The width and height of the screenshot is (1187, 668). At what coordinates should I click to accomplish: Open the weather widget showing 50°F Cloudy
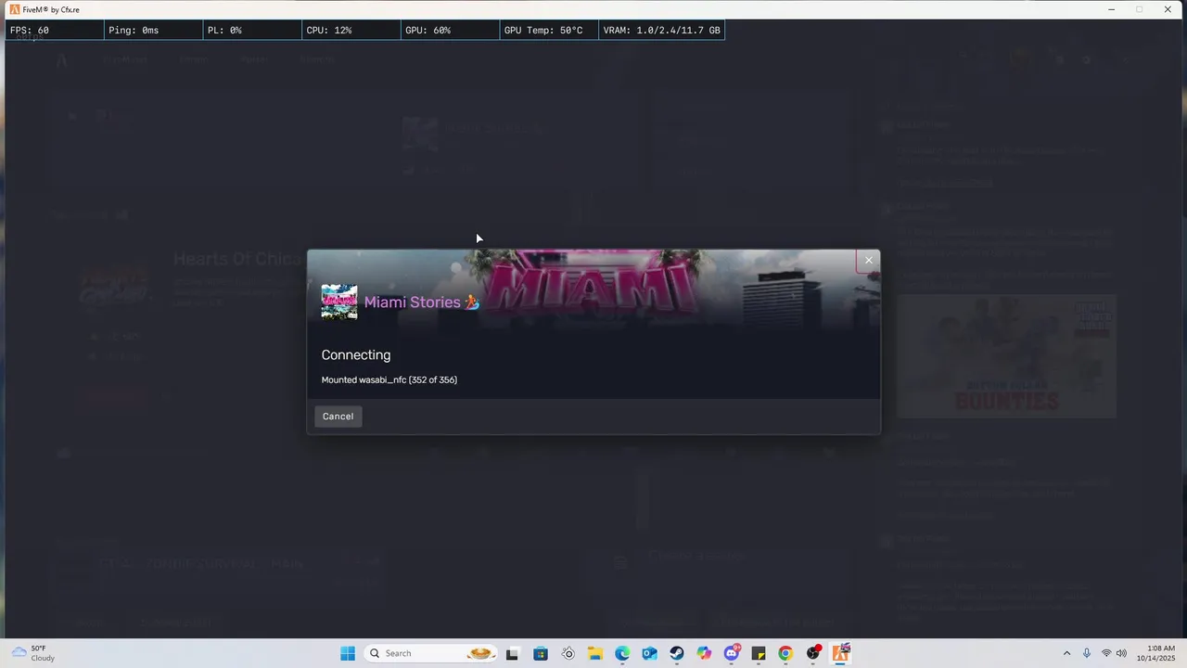tap(32, 653)
